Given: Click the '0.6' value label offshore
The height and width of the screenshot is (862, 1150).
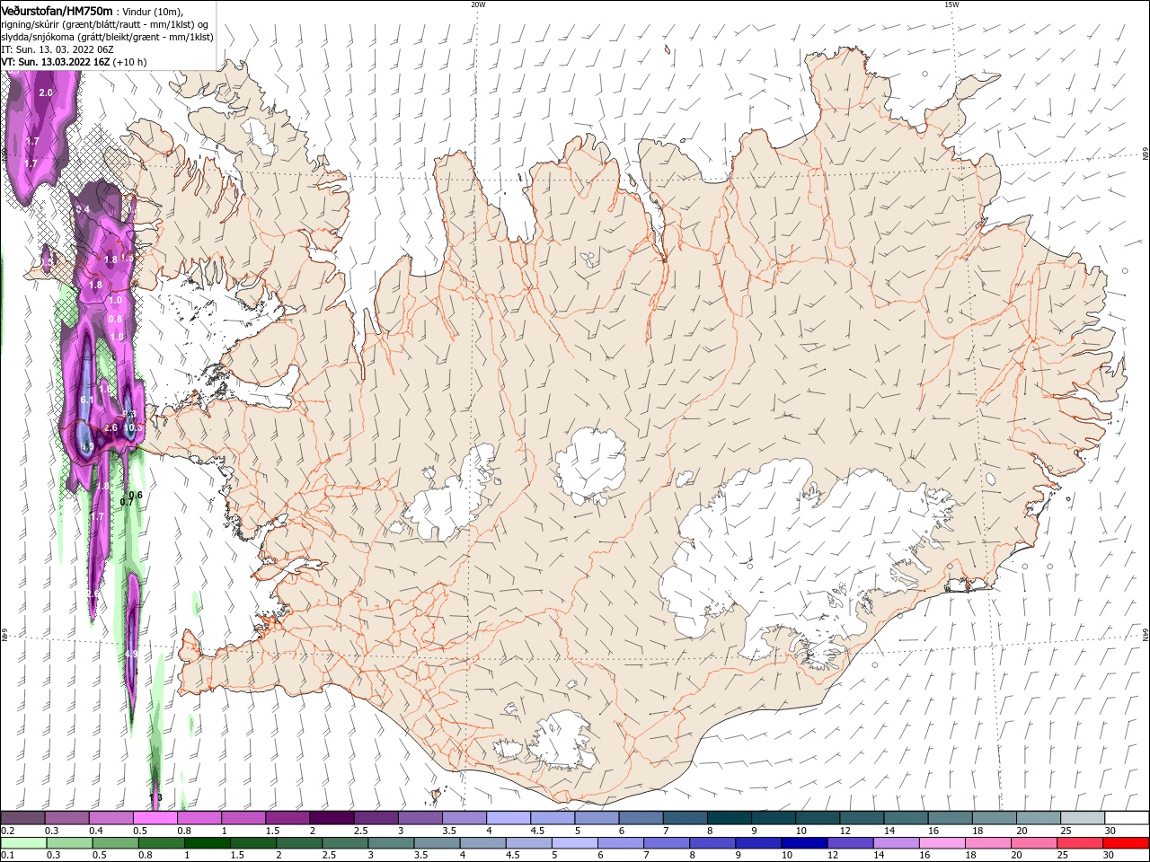Looking at the screenshot, I should point(136,495).
